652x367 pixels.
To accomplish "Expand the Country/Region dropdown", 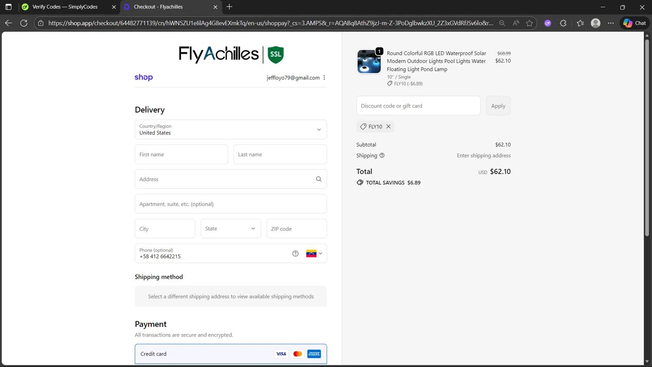I will pos(231,130).
